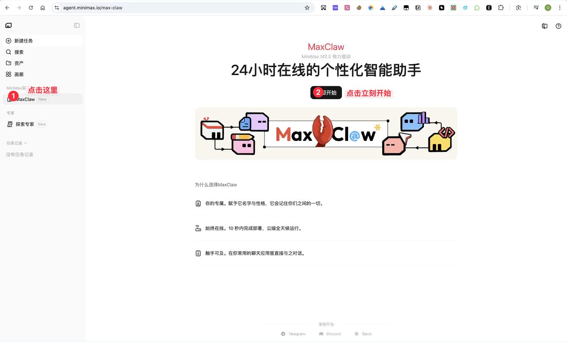567x342 pixels.
Task: Open 搜索 in the sidebar
Action: pos(43,52)
